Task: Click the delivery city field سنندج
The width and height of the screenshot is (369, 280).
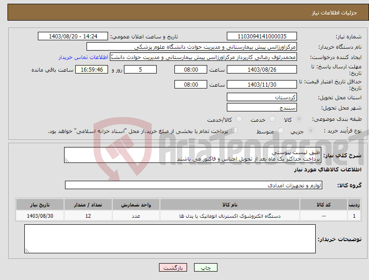Action: click(x=262, y=108)
